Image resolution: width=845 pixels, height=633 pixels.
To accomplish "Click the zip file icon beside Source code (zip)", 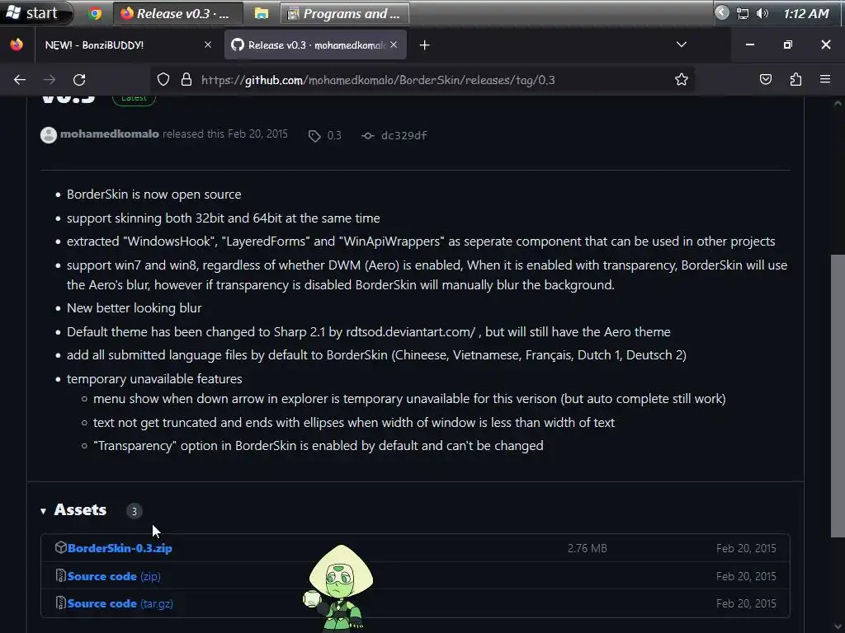I will 61,575.
